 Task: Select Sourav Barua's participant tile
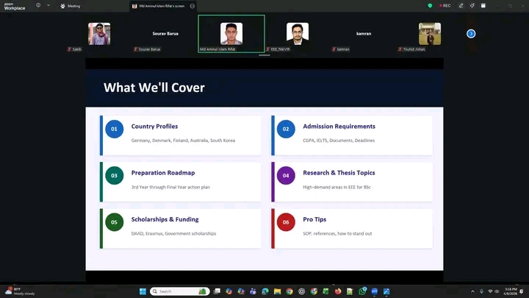[x=165, y=34]
